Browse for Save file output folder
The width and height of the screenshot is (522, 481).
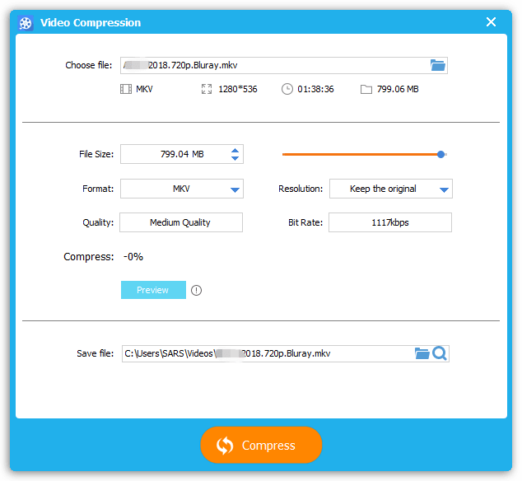coord(422,353)
